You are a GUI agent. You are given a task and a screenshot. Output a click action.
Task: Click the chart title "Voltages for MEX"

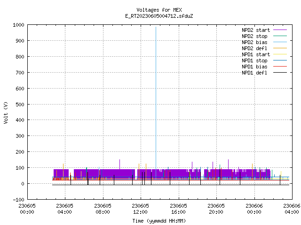(159, 10)
